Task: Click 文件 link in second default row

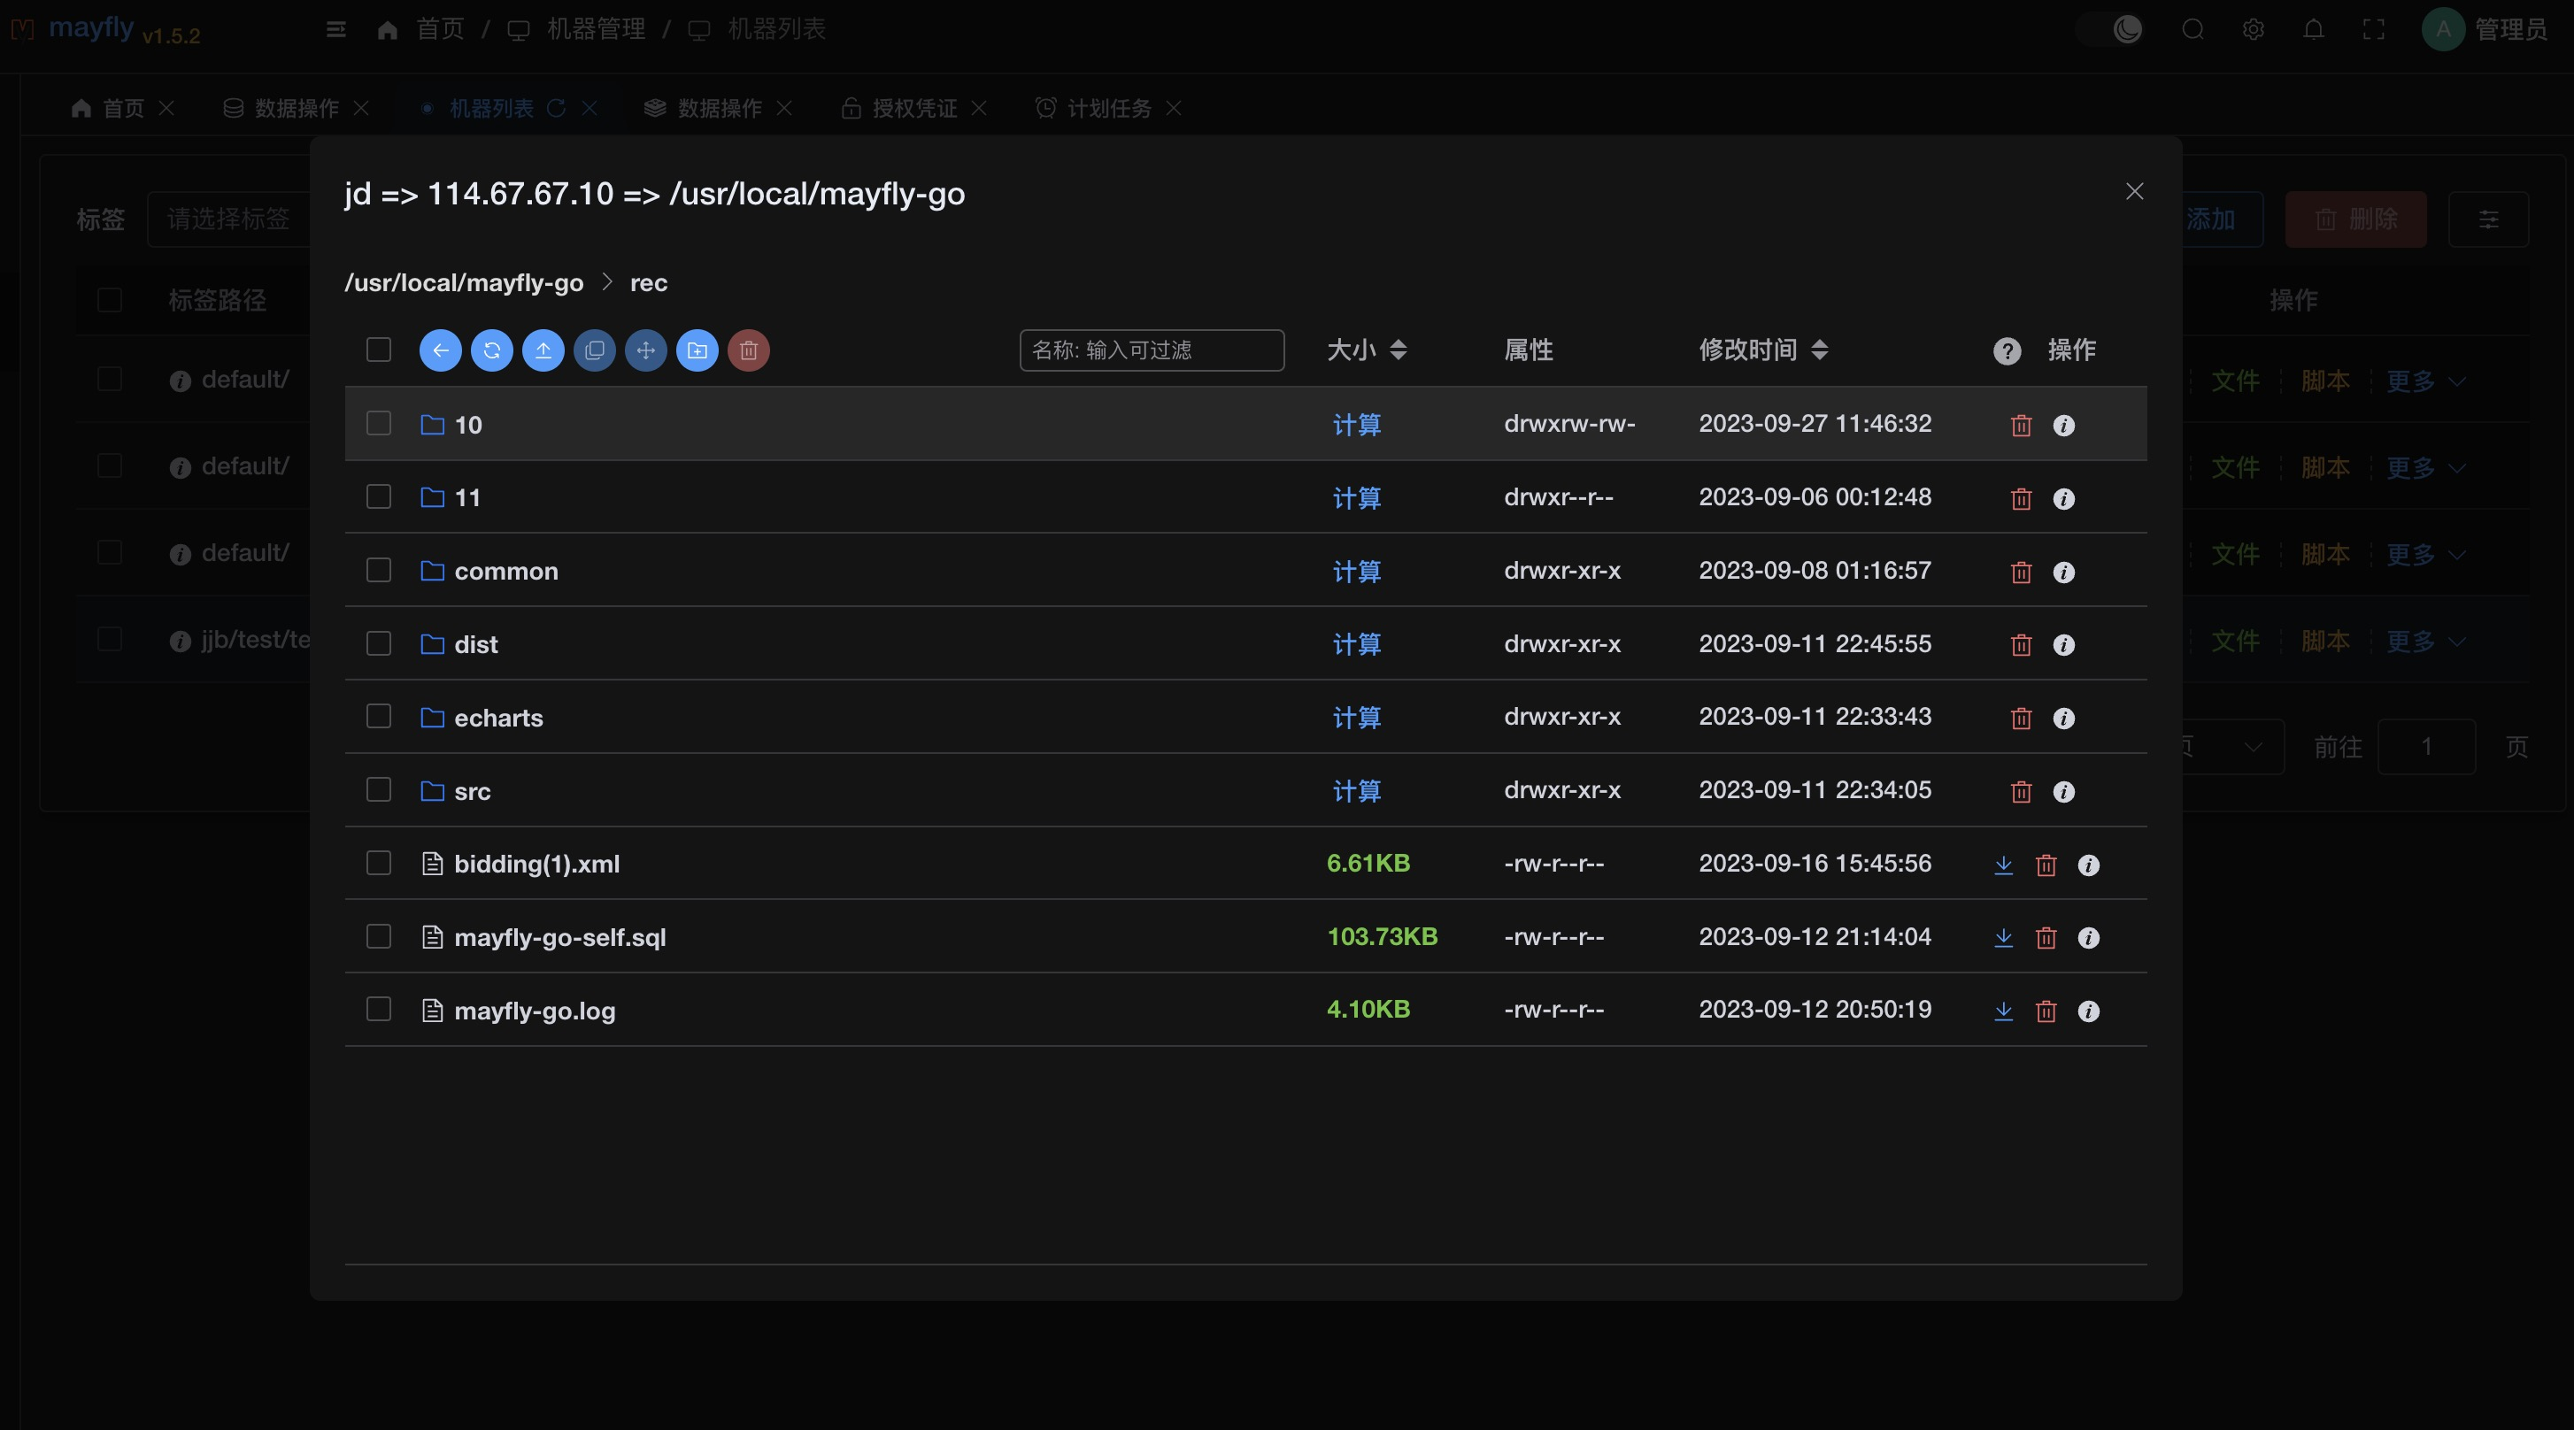Action: click(x=2234, y=467)
